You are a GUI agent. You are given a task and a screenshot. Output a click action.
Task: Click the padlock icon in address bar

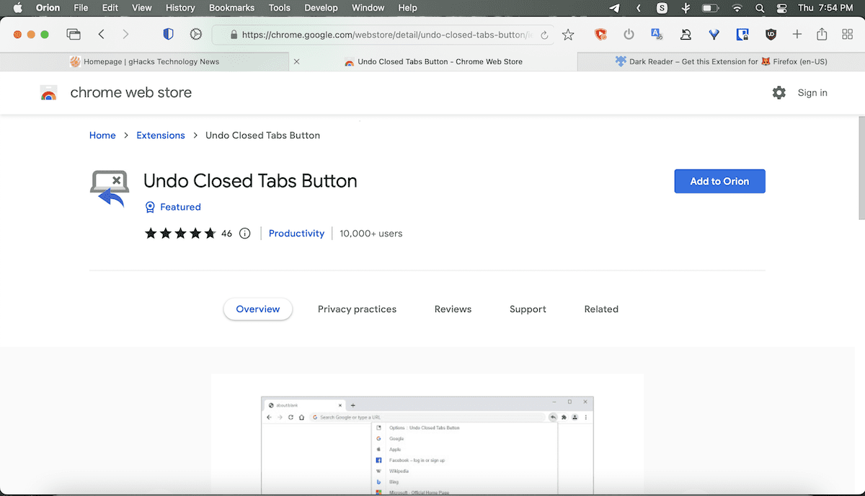coord(234,35)
